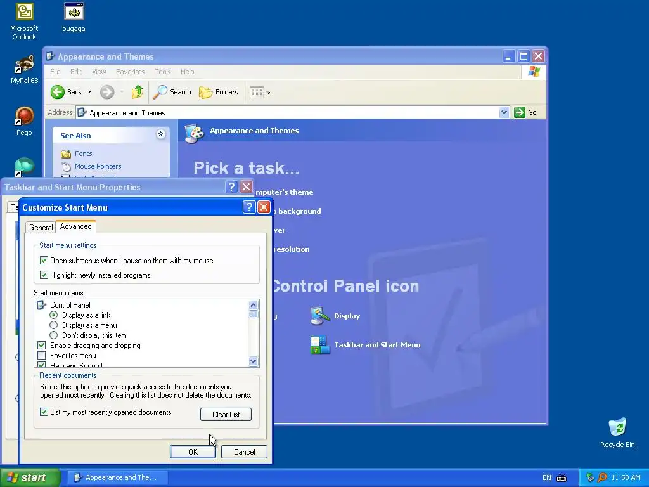Click the Control Panel list item icon
Screen dimensions: 649x487
(x=41, y=305)
